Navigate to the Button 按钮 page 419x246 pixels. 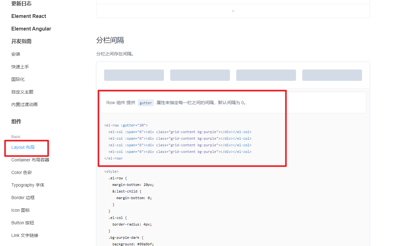click(23, 223)
